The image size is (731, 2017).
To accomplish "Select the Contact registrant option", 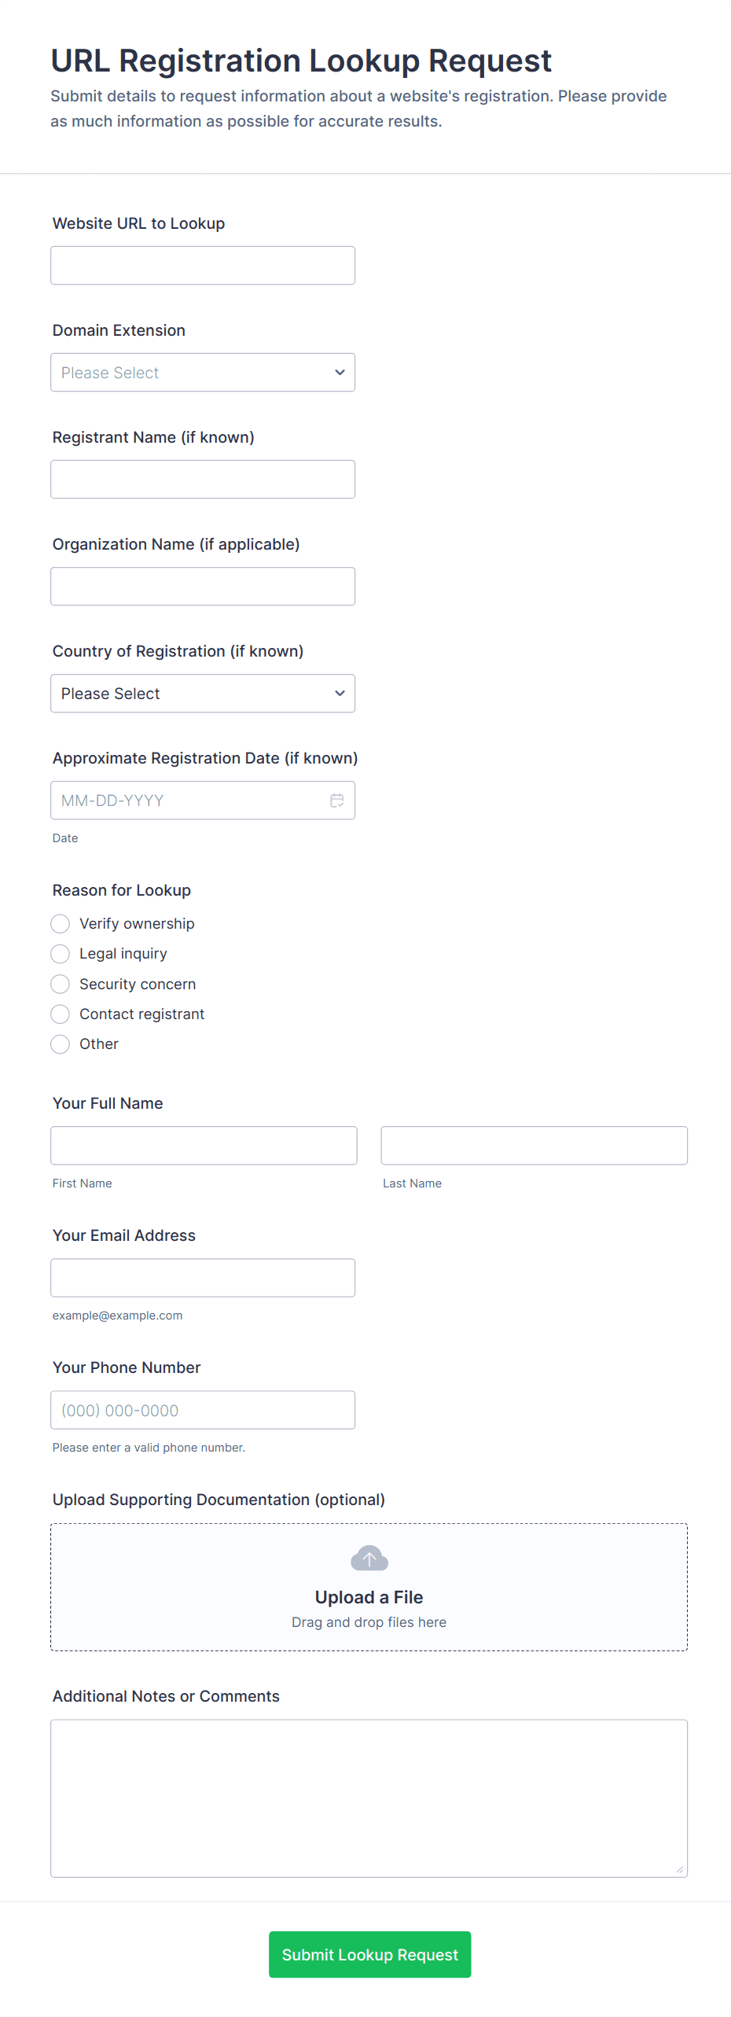I will (x=61, y=1014).
